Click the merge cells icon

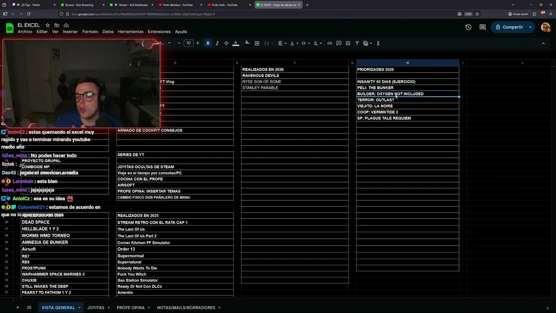click(267, 43)
